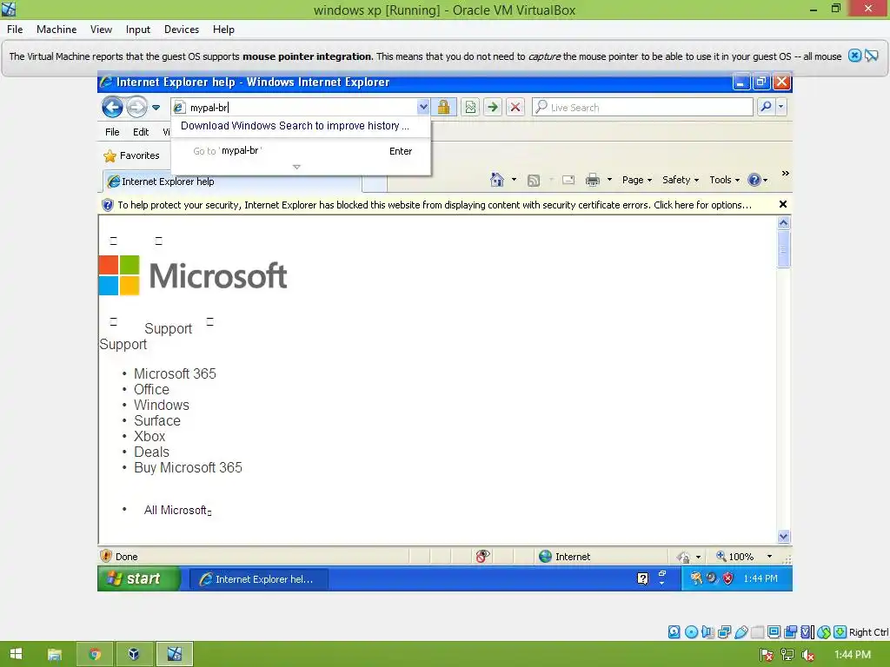Image resolution: width=890 pixels, height=667 pixels.
Task: Open the Windows link
Action: pos(162,405)
